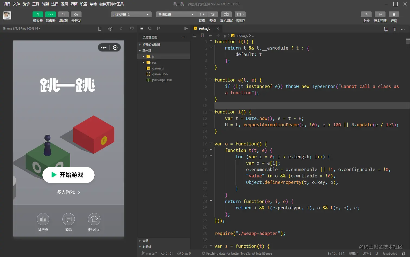The width and height of the screenshot is (410, 257).
Task: Toggle the 调试器 debugger panel button
Action: [x=63, y=14]
